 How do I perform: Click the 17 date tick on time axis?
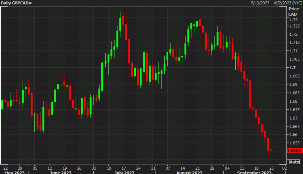click(x=124, y=168)
